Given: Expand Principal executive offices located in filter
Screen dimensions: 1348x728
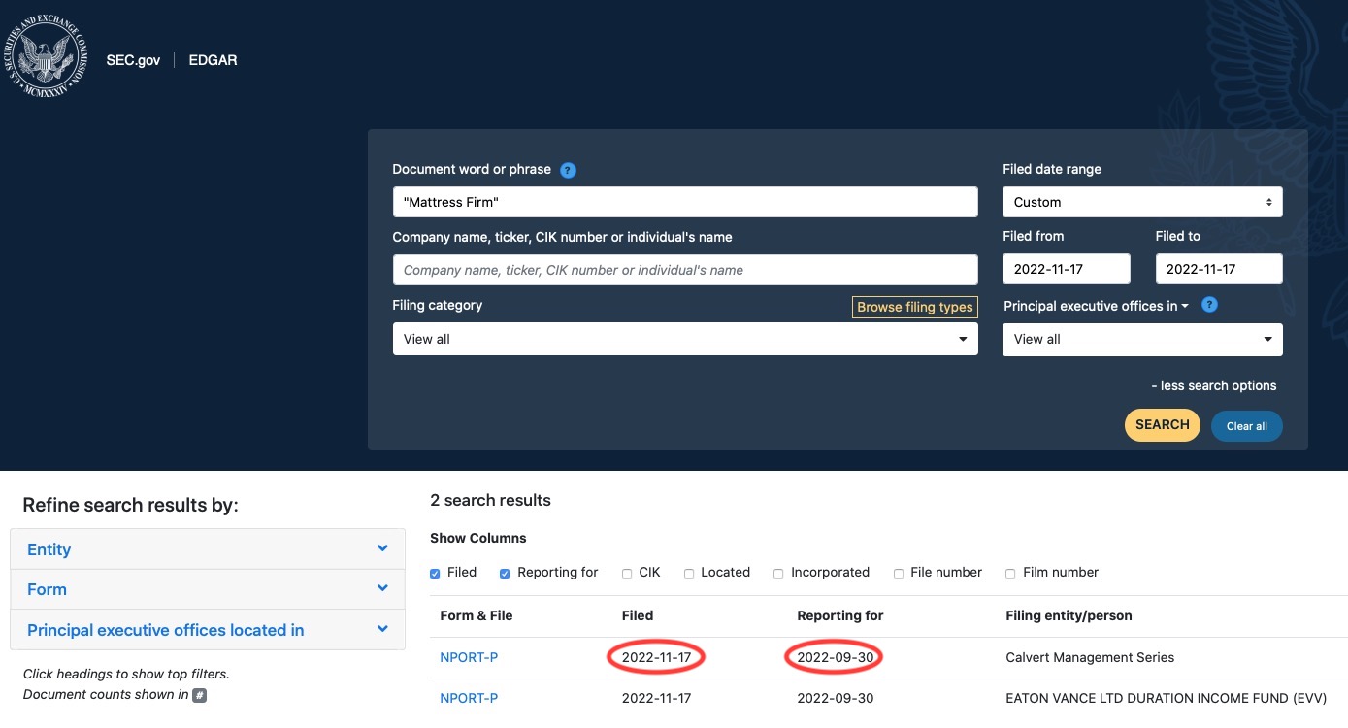Looking at the screenshot, I should (x=208, y=630).
